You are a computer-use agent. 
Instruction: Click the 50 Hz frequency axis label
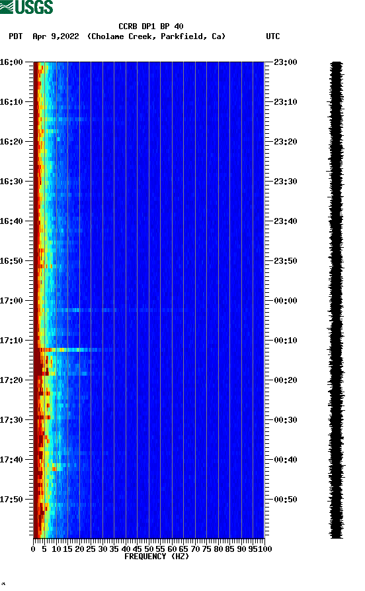click(149, 549)
